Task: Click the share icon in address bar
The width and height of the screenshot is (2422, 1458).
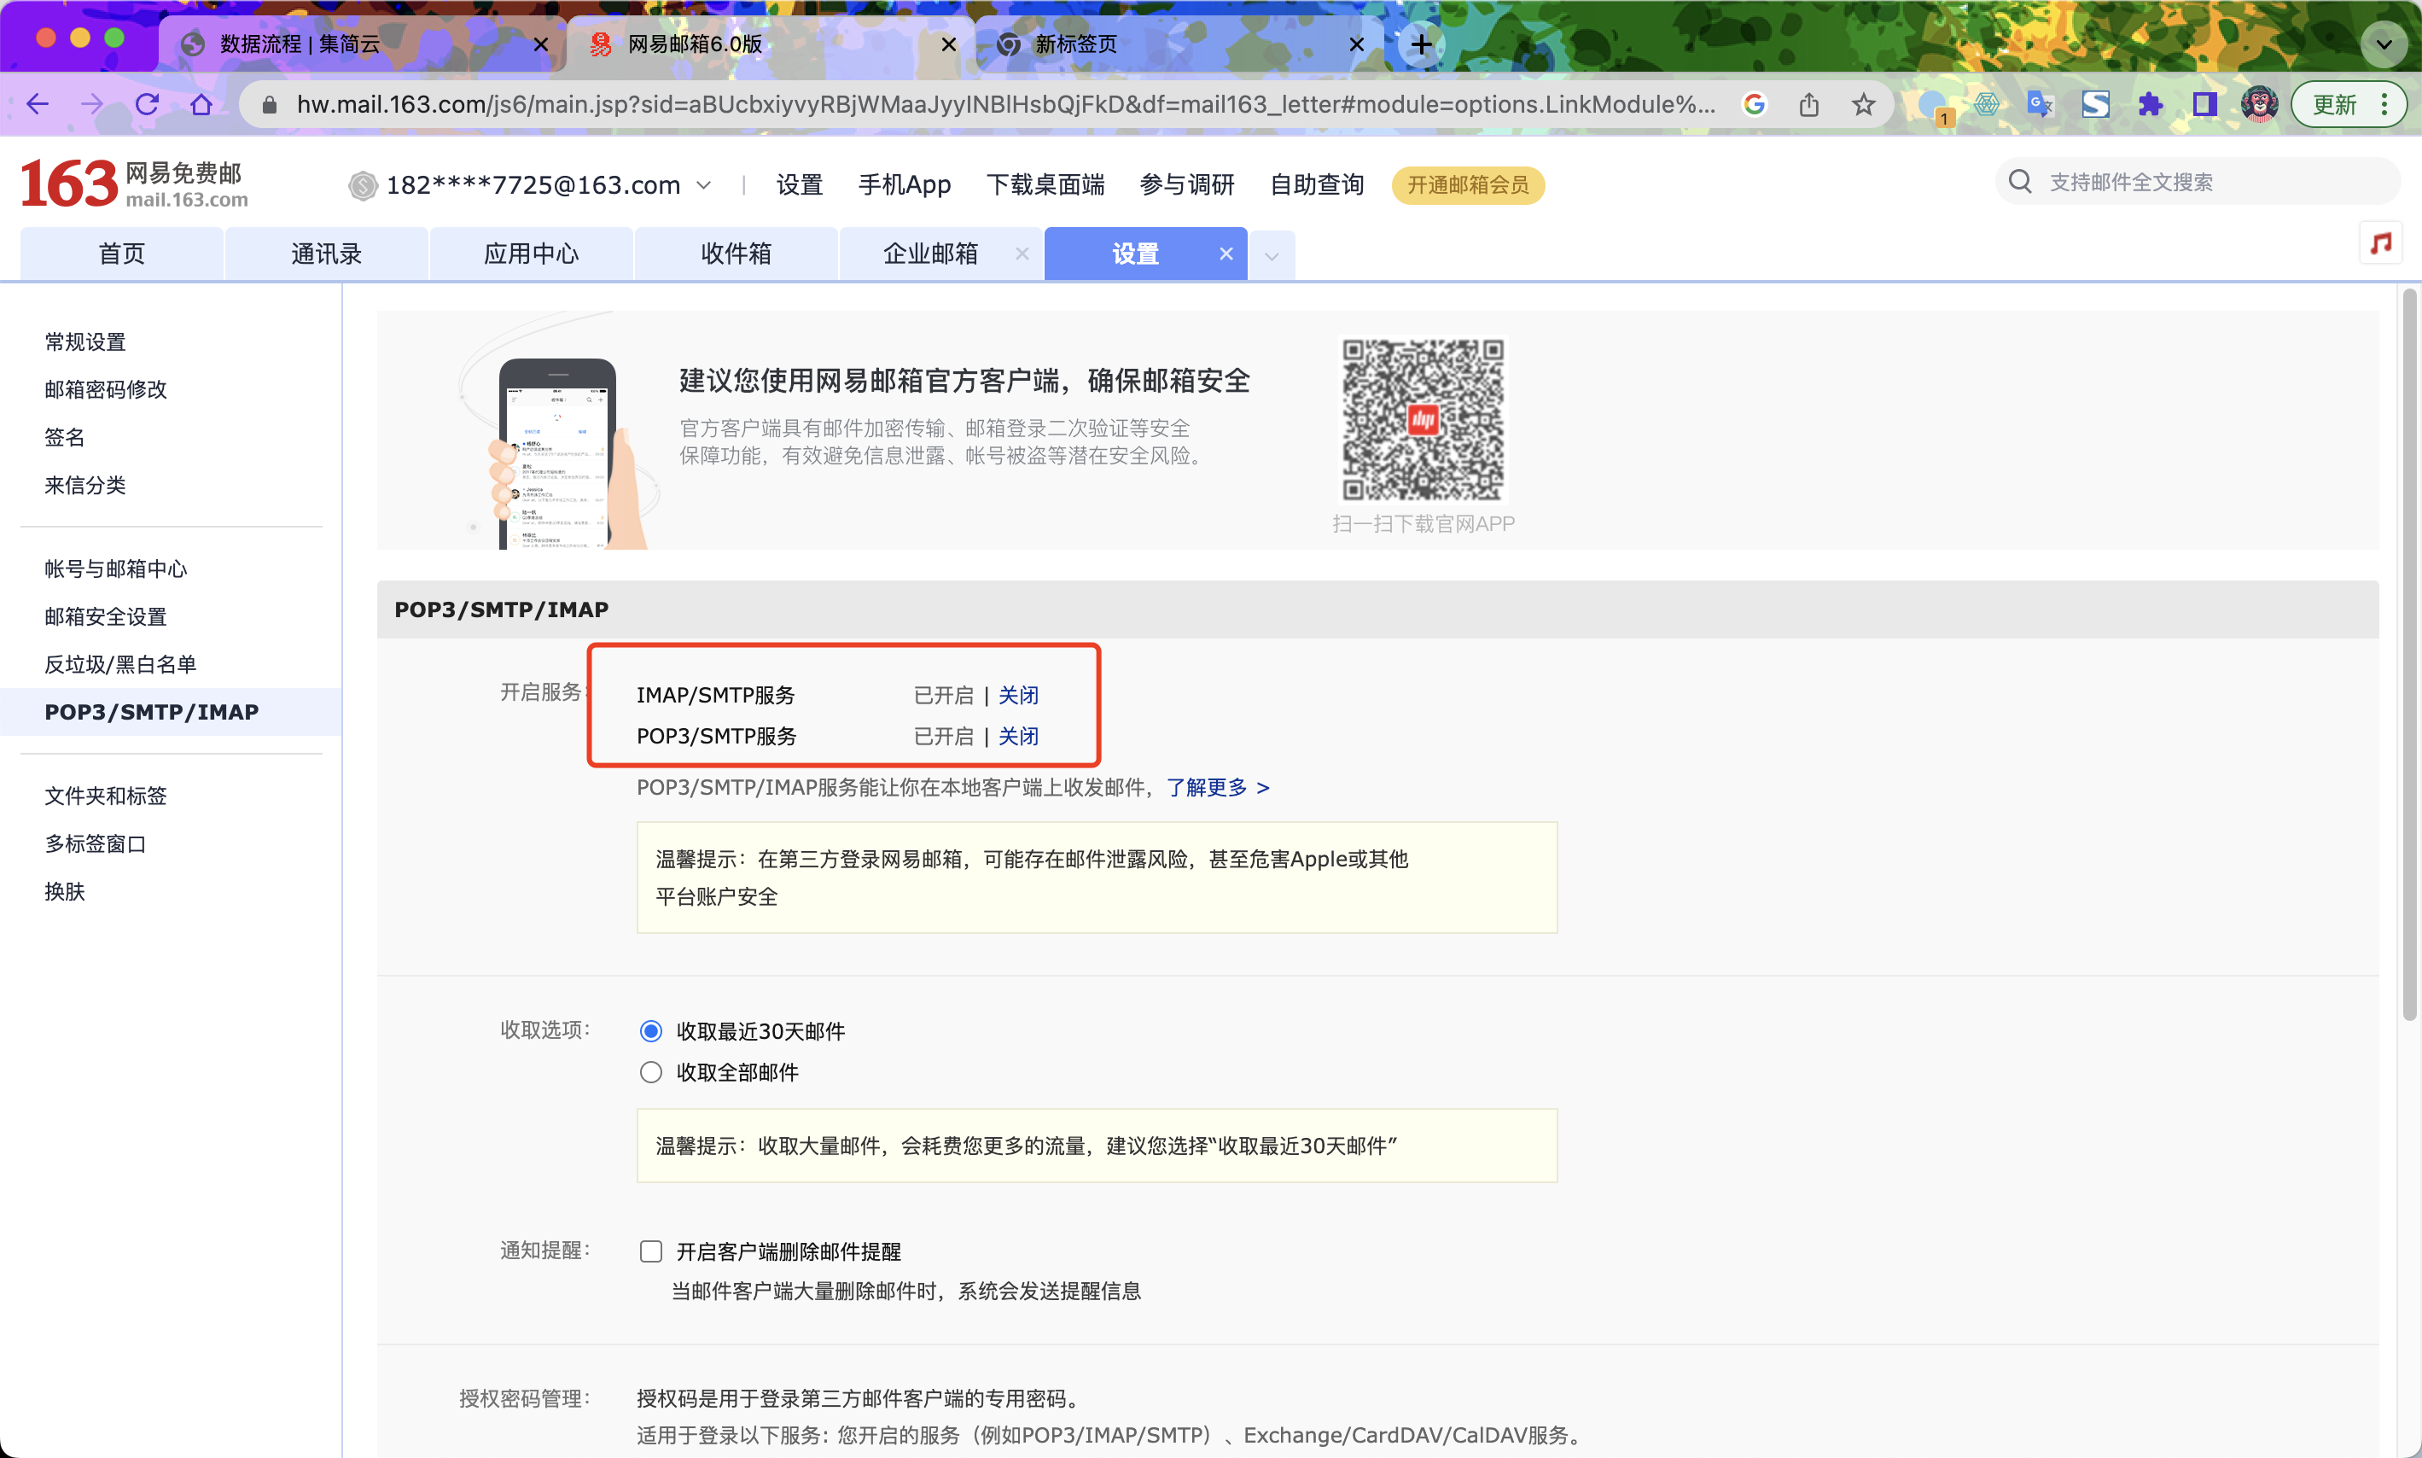Action: (x=1809, y=104)
